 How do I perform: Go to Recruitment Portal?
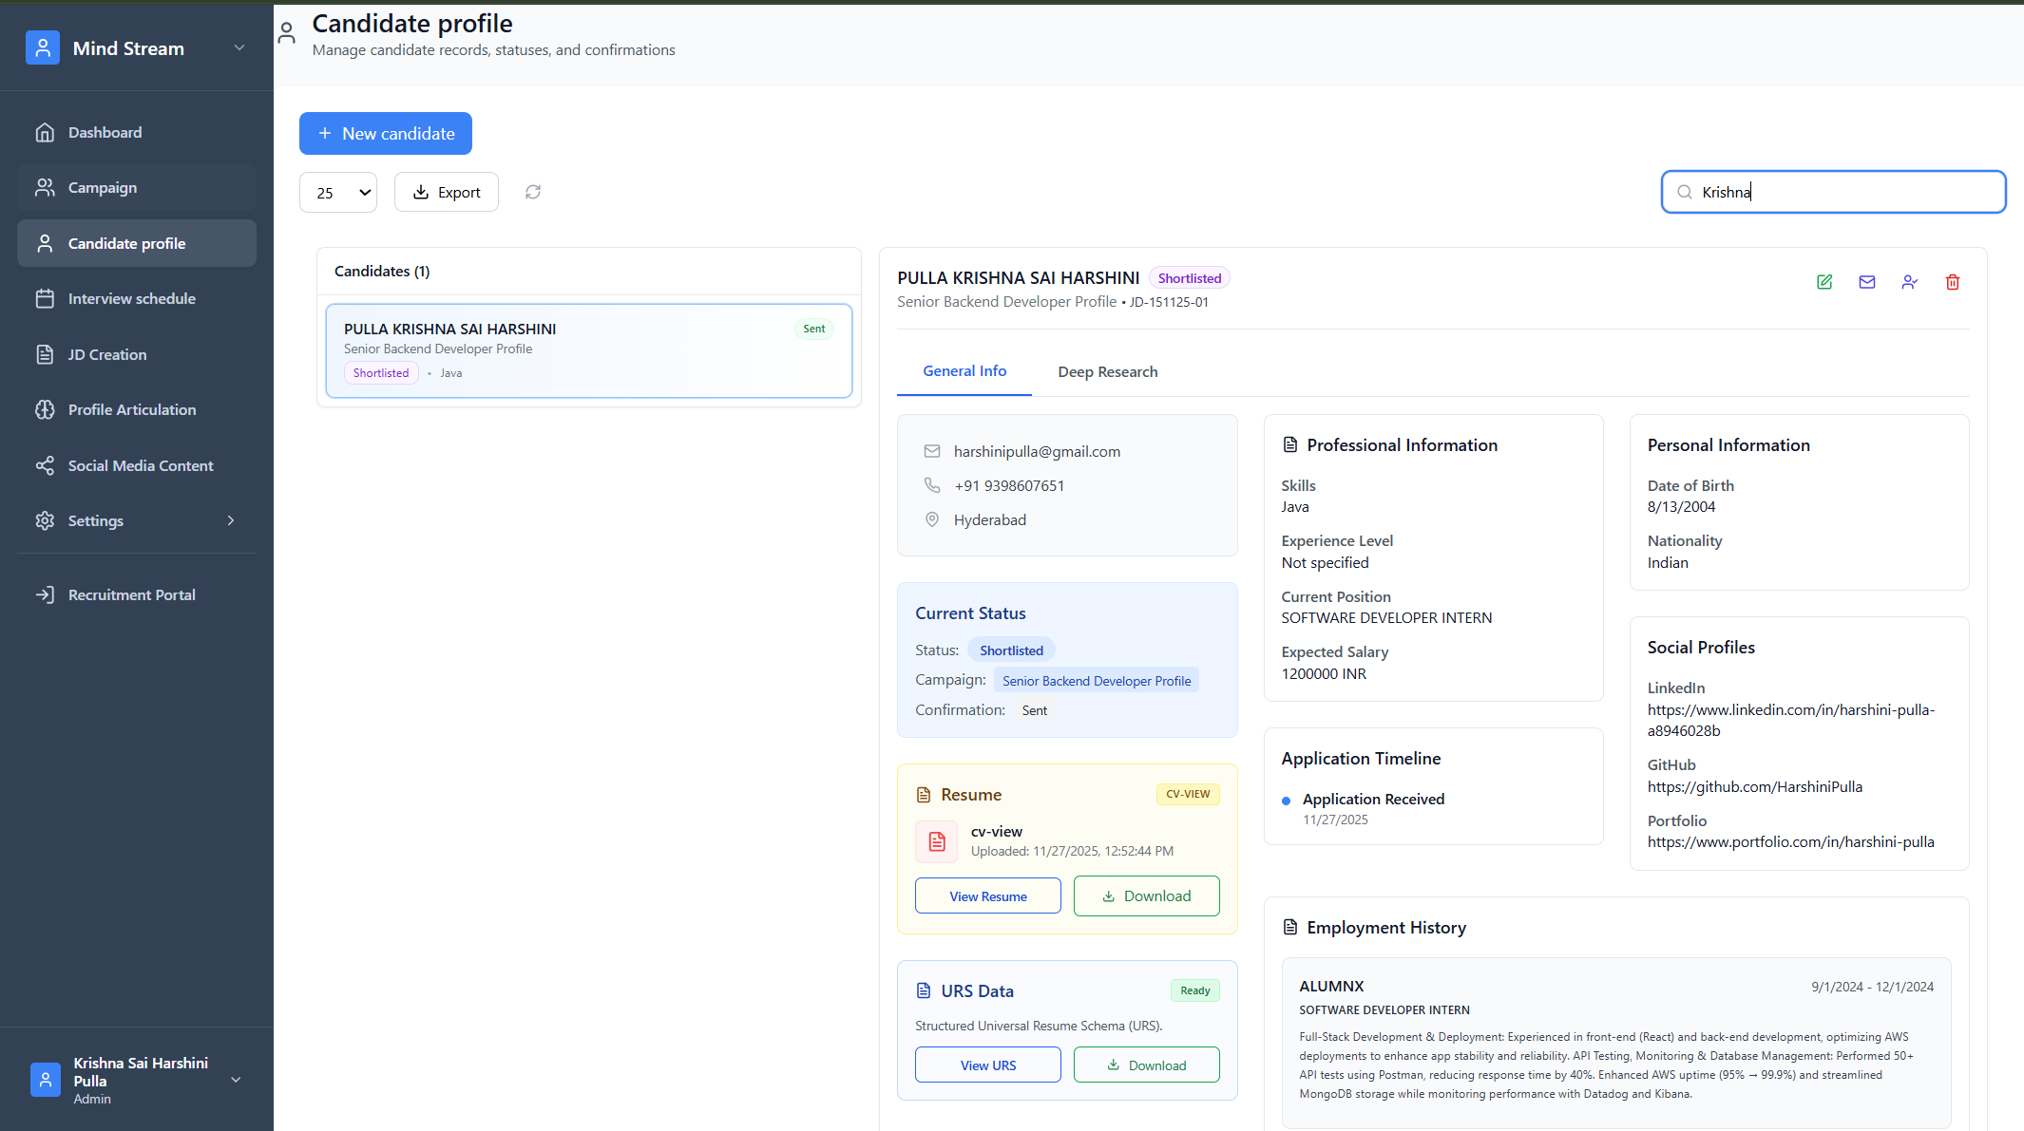pyautogui.click(x=132, y=594)
